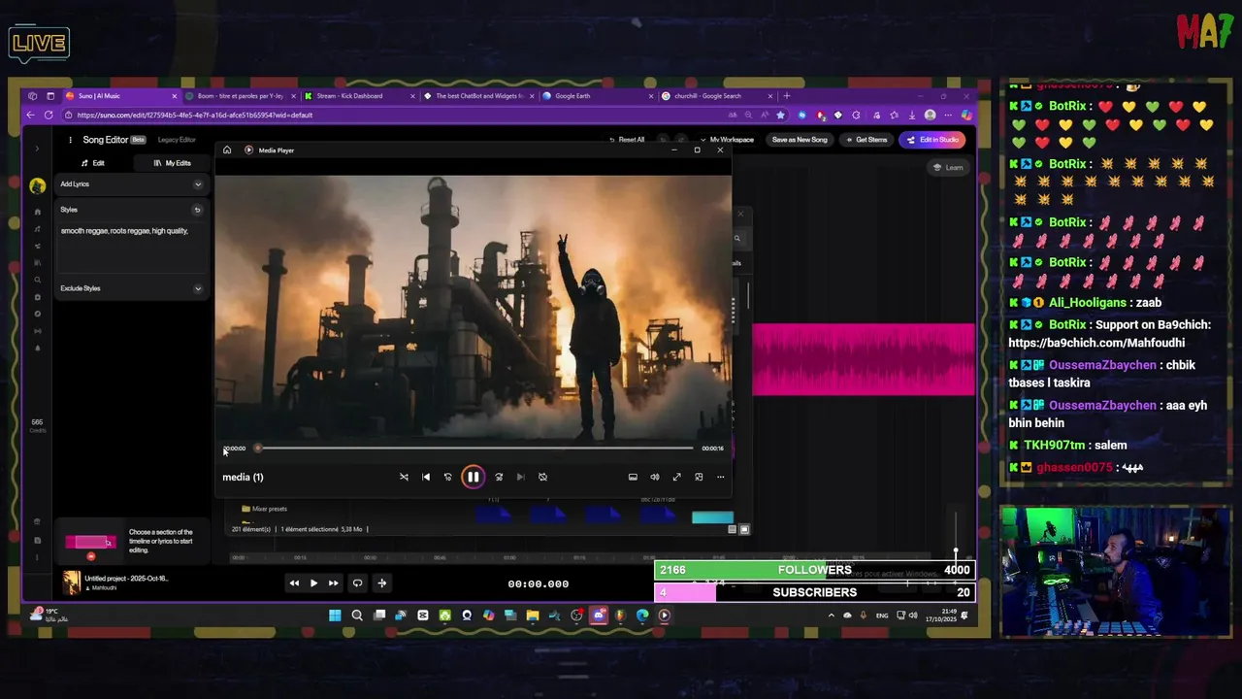Expand the Suno left sidebar
The height and width of the screenshot is (699, 1242).
click(x=37, y=149)
